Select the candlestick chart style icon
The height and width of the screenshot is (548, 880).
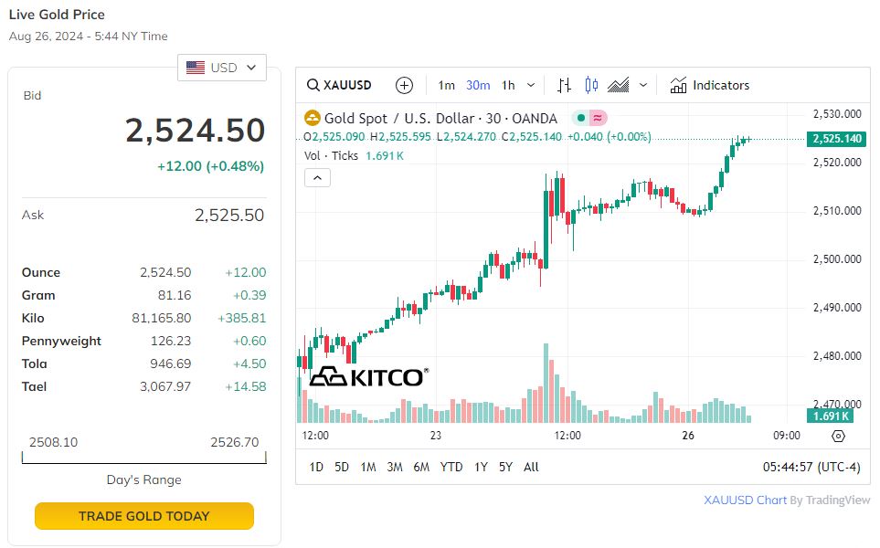click(591, 85)
